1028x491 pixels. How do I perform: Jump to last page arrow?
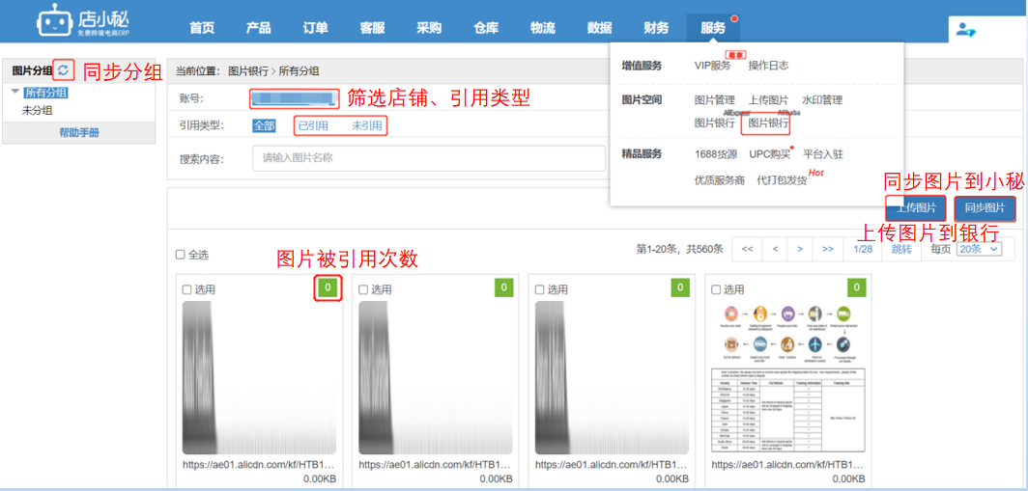[x=827, y=249]
